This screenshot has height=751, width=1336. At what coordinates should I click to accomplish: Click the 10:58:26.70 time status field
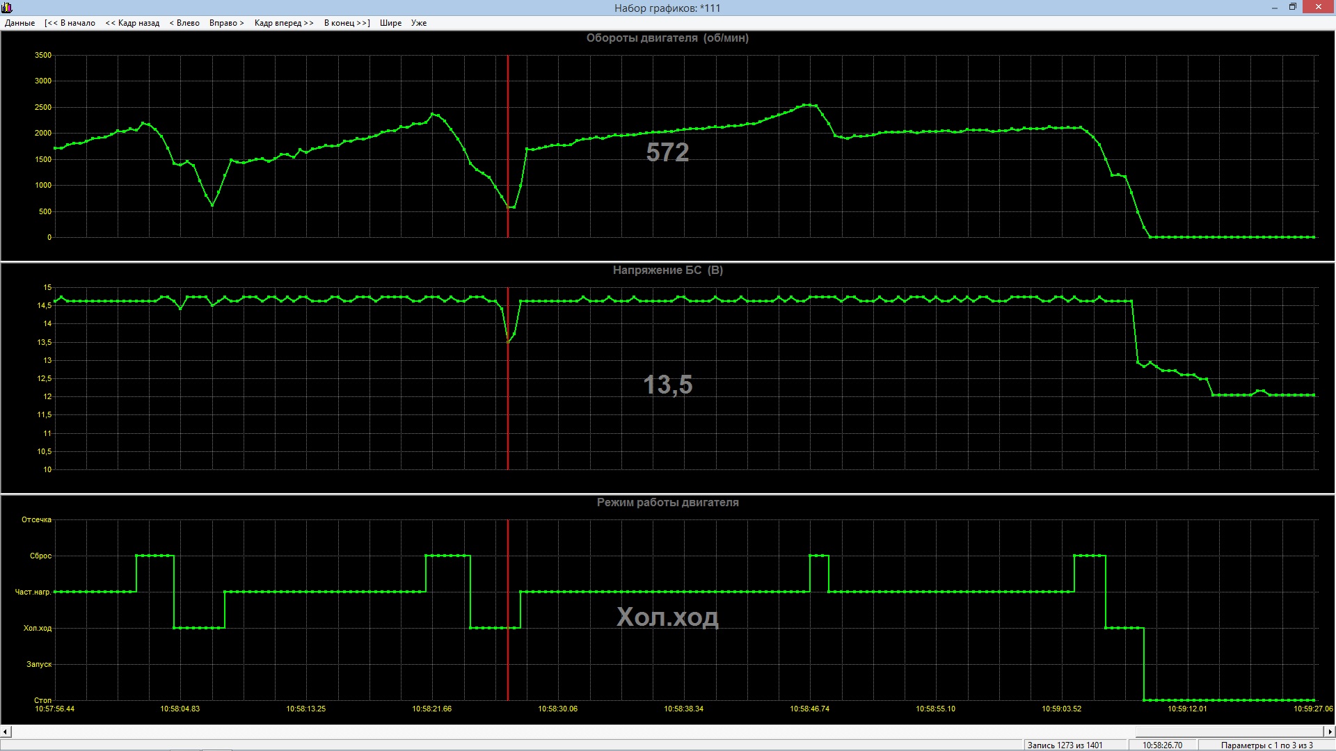[x=1162, y=745]
